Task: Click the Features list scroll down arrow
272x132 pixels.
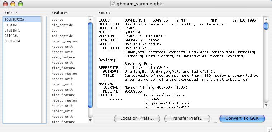Action: point(90,120)
